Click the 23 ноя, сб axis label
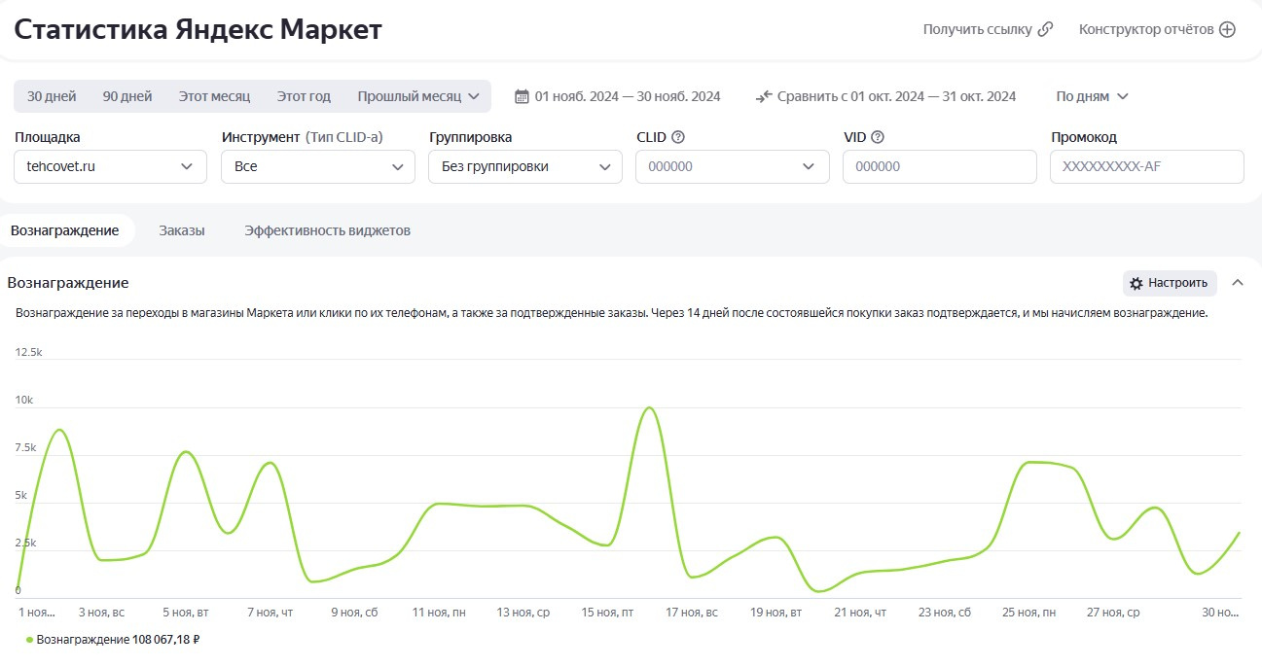The width and height of the screenshot is (1262, 667). 945,613
